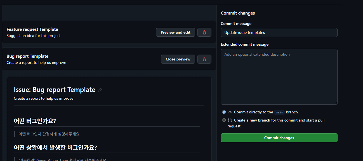Click the trash icon for Bug report Template
Screen dimensions: 363x161
[x=204, y=59]
